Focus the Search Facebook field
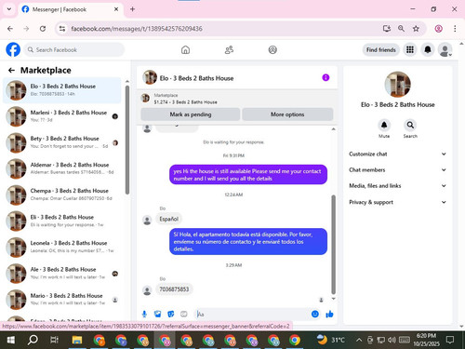This screenshot has height=349, width=465. tap(74, 49)
